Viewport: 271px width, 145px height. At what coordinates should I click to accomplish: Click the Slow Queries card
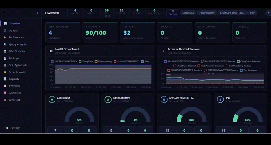212,32
